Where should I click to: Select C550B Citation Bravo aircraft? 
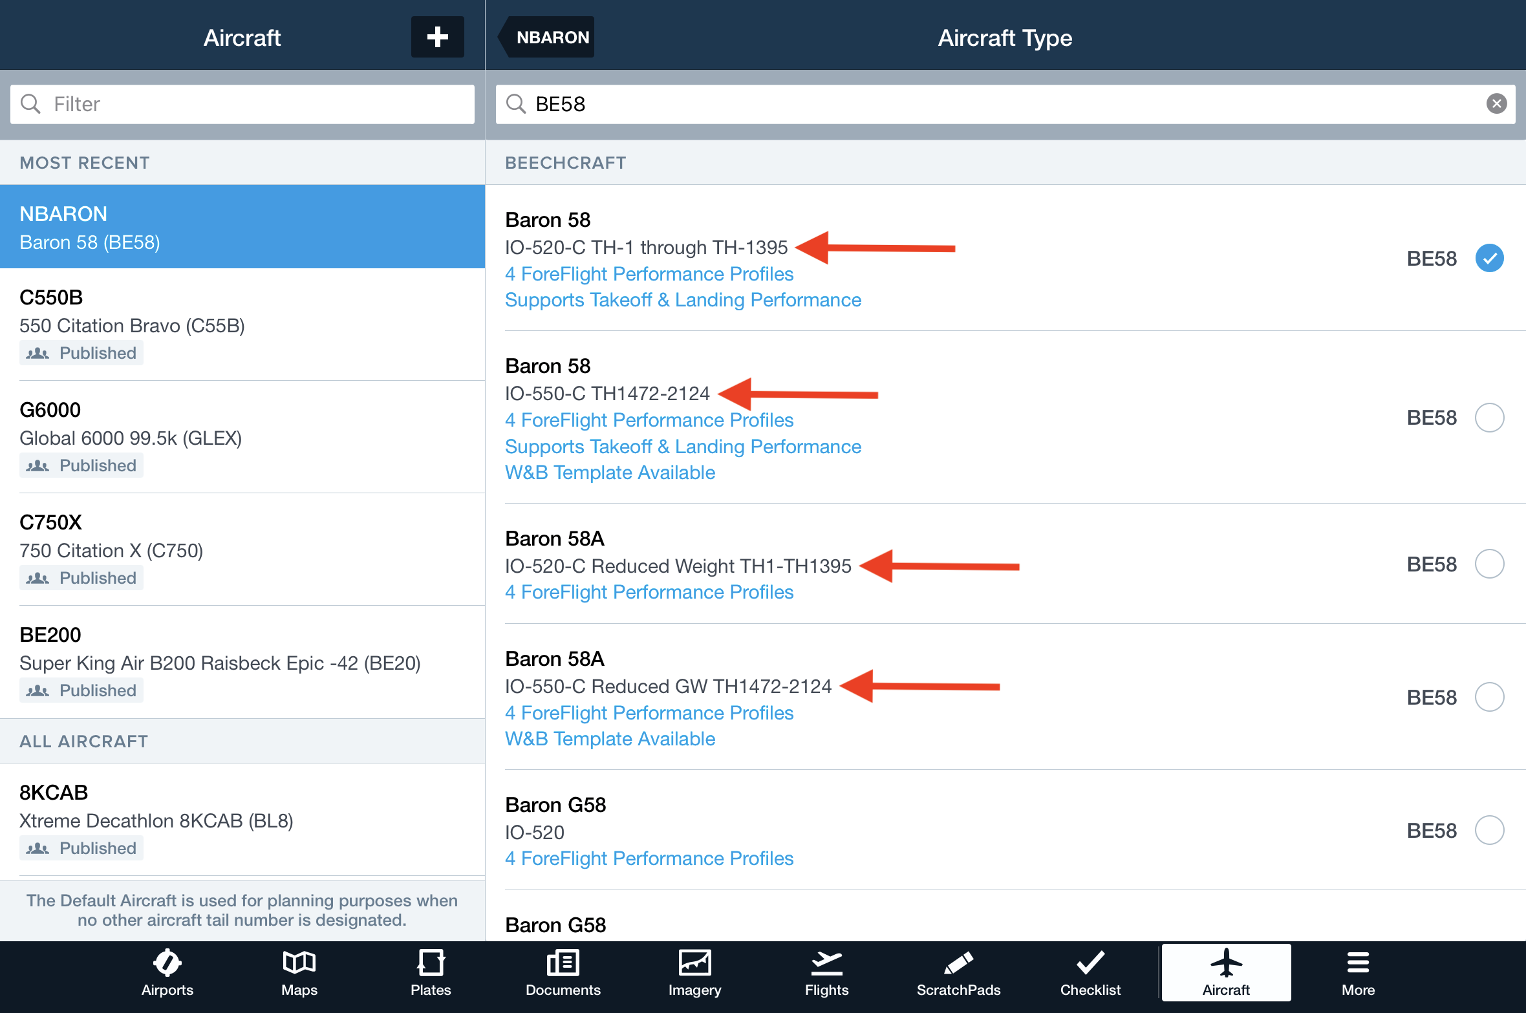242,325
